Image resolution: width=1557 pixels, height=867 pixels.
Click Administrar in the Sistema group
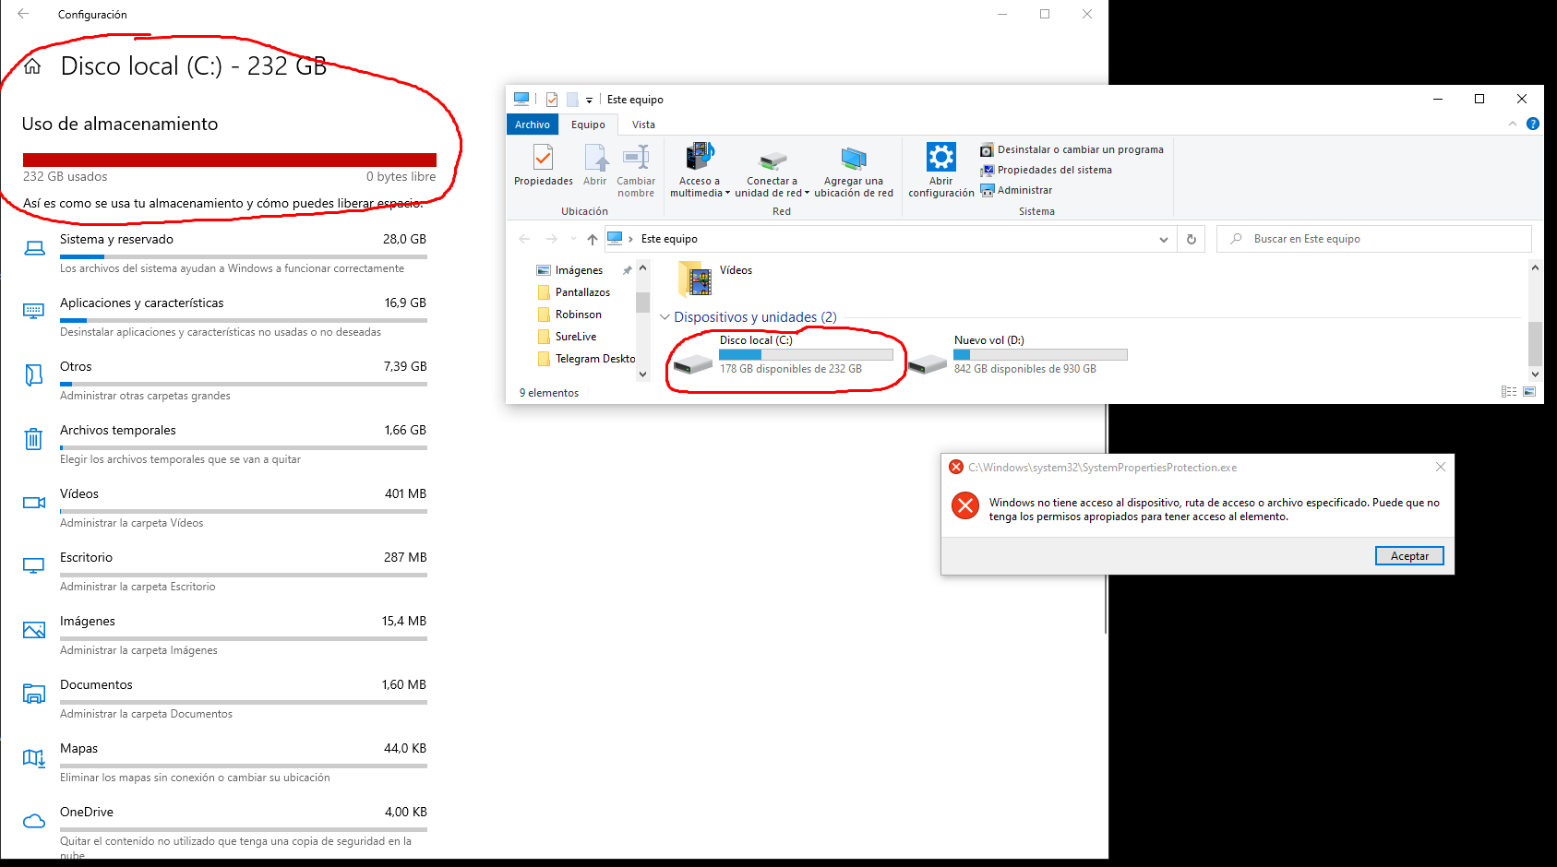1016,190
